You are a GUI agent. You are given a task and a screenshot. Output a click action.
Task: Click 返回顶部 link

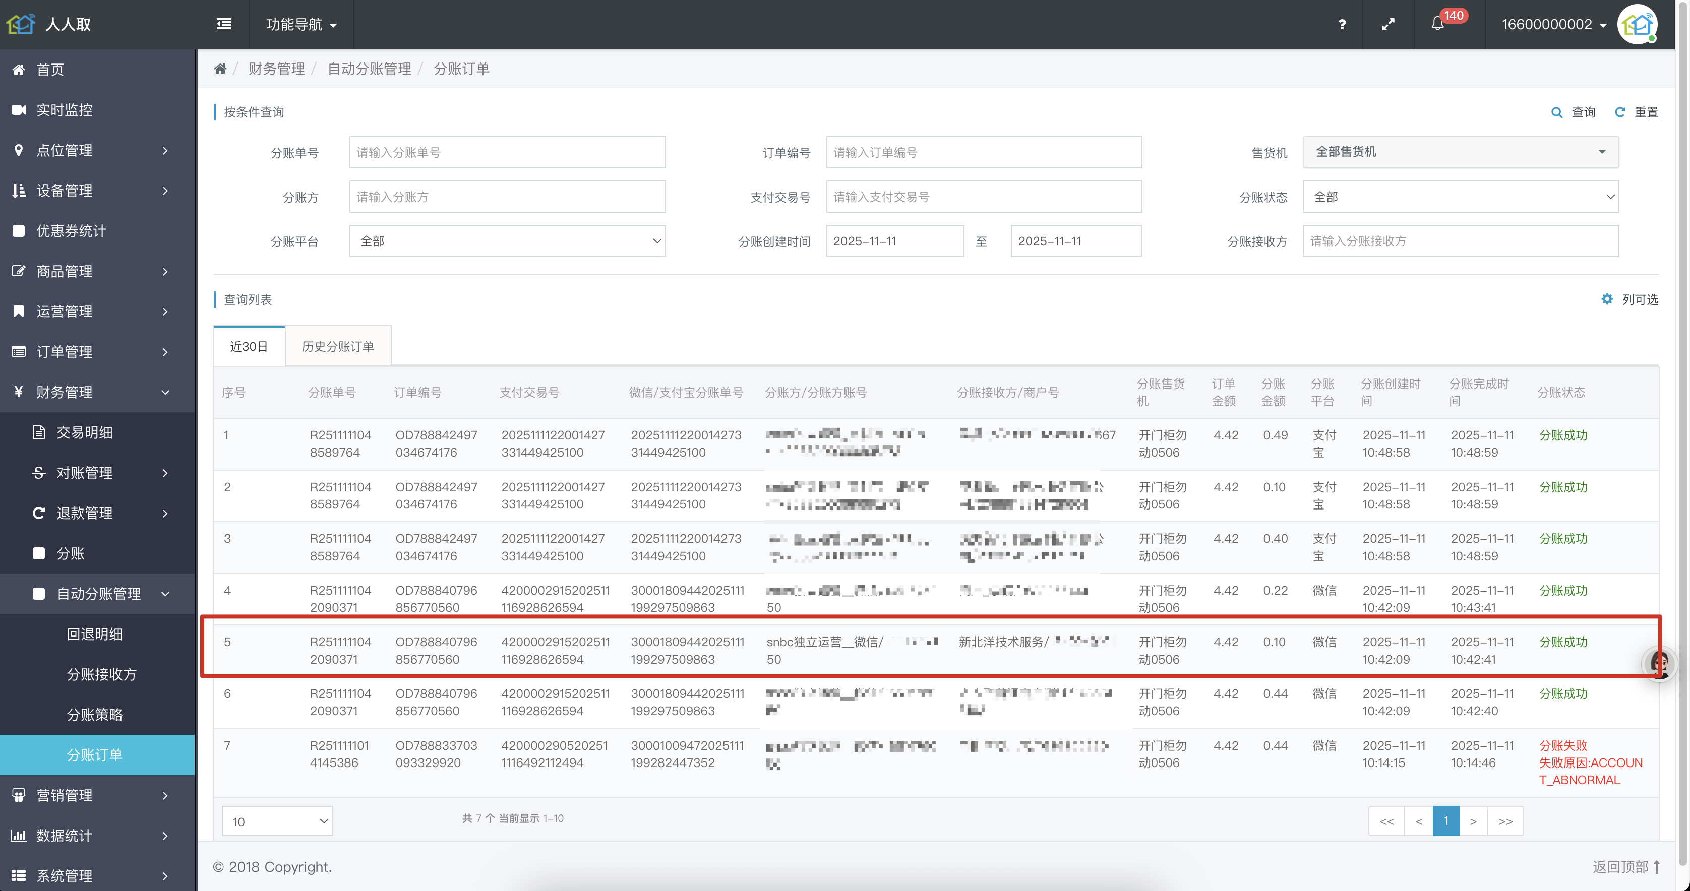point(1625,867)
